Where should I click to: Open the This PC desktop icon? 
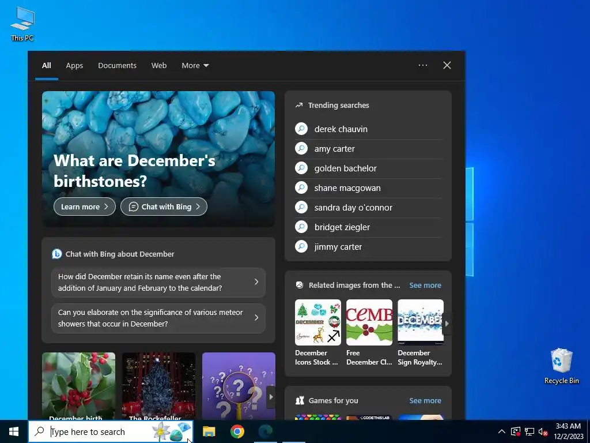pyautogui.click(x=22, y=24)
